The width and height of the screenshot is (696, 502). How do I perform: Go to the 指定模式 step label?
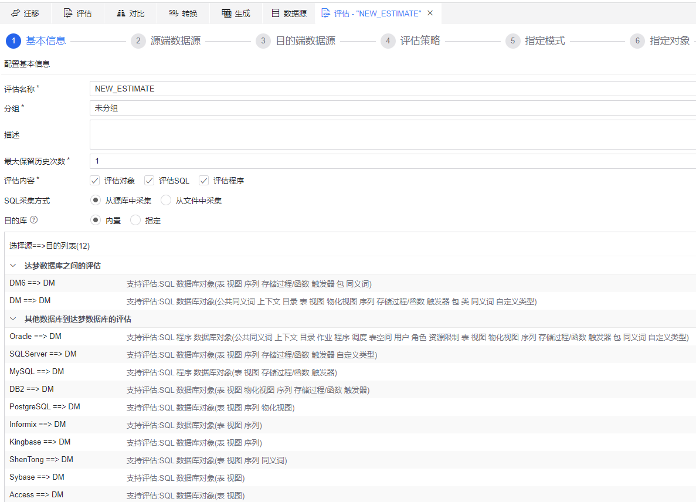(x=545, y=41)
